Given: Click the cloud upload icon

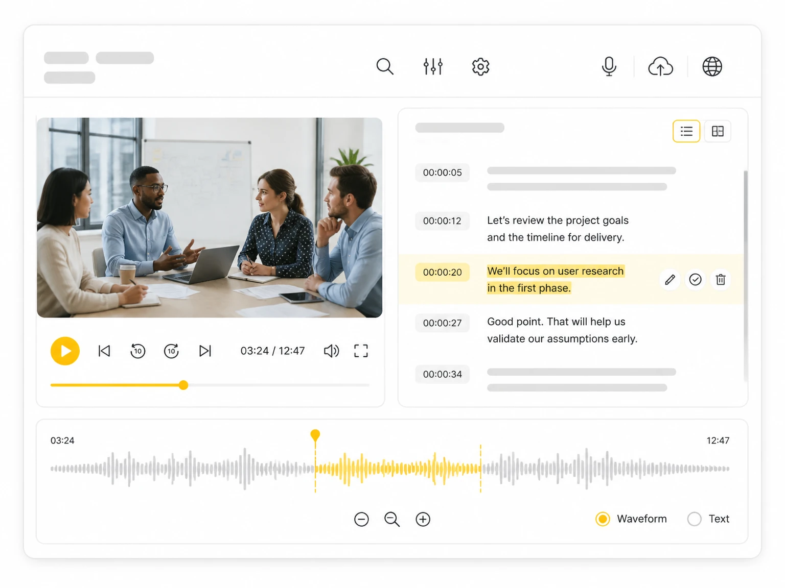Looking at the screenshot, I should [660, 66].
